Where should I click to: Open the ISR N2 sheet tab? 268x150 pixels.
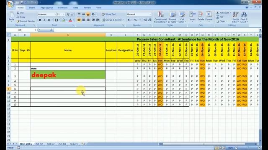39,144
